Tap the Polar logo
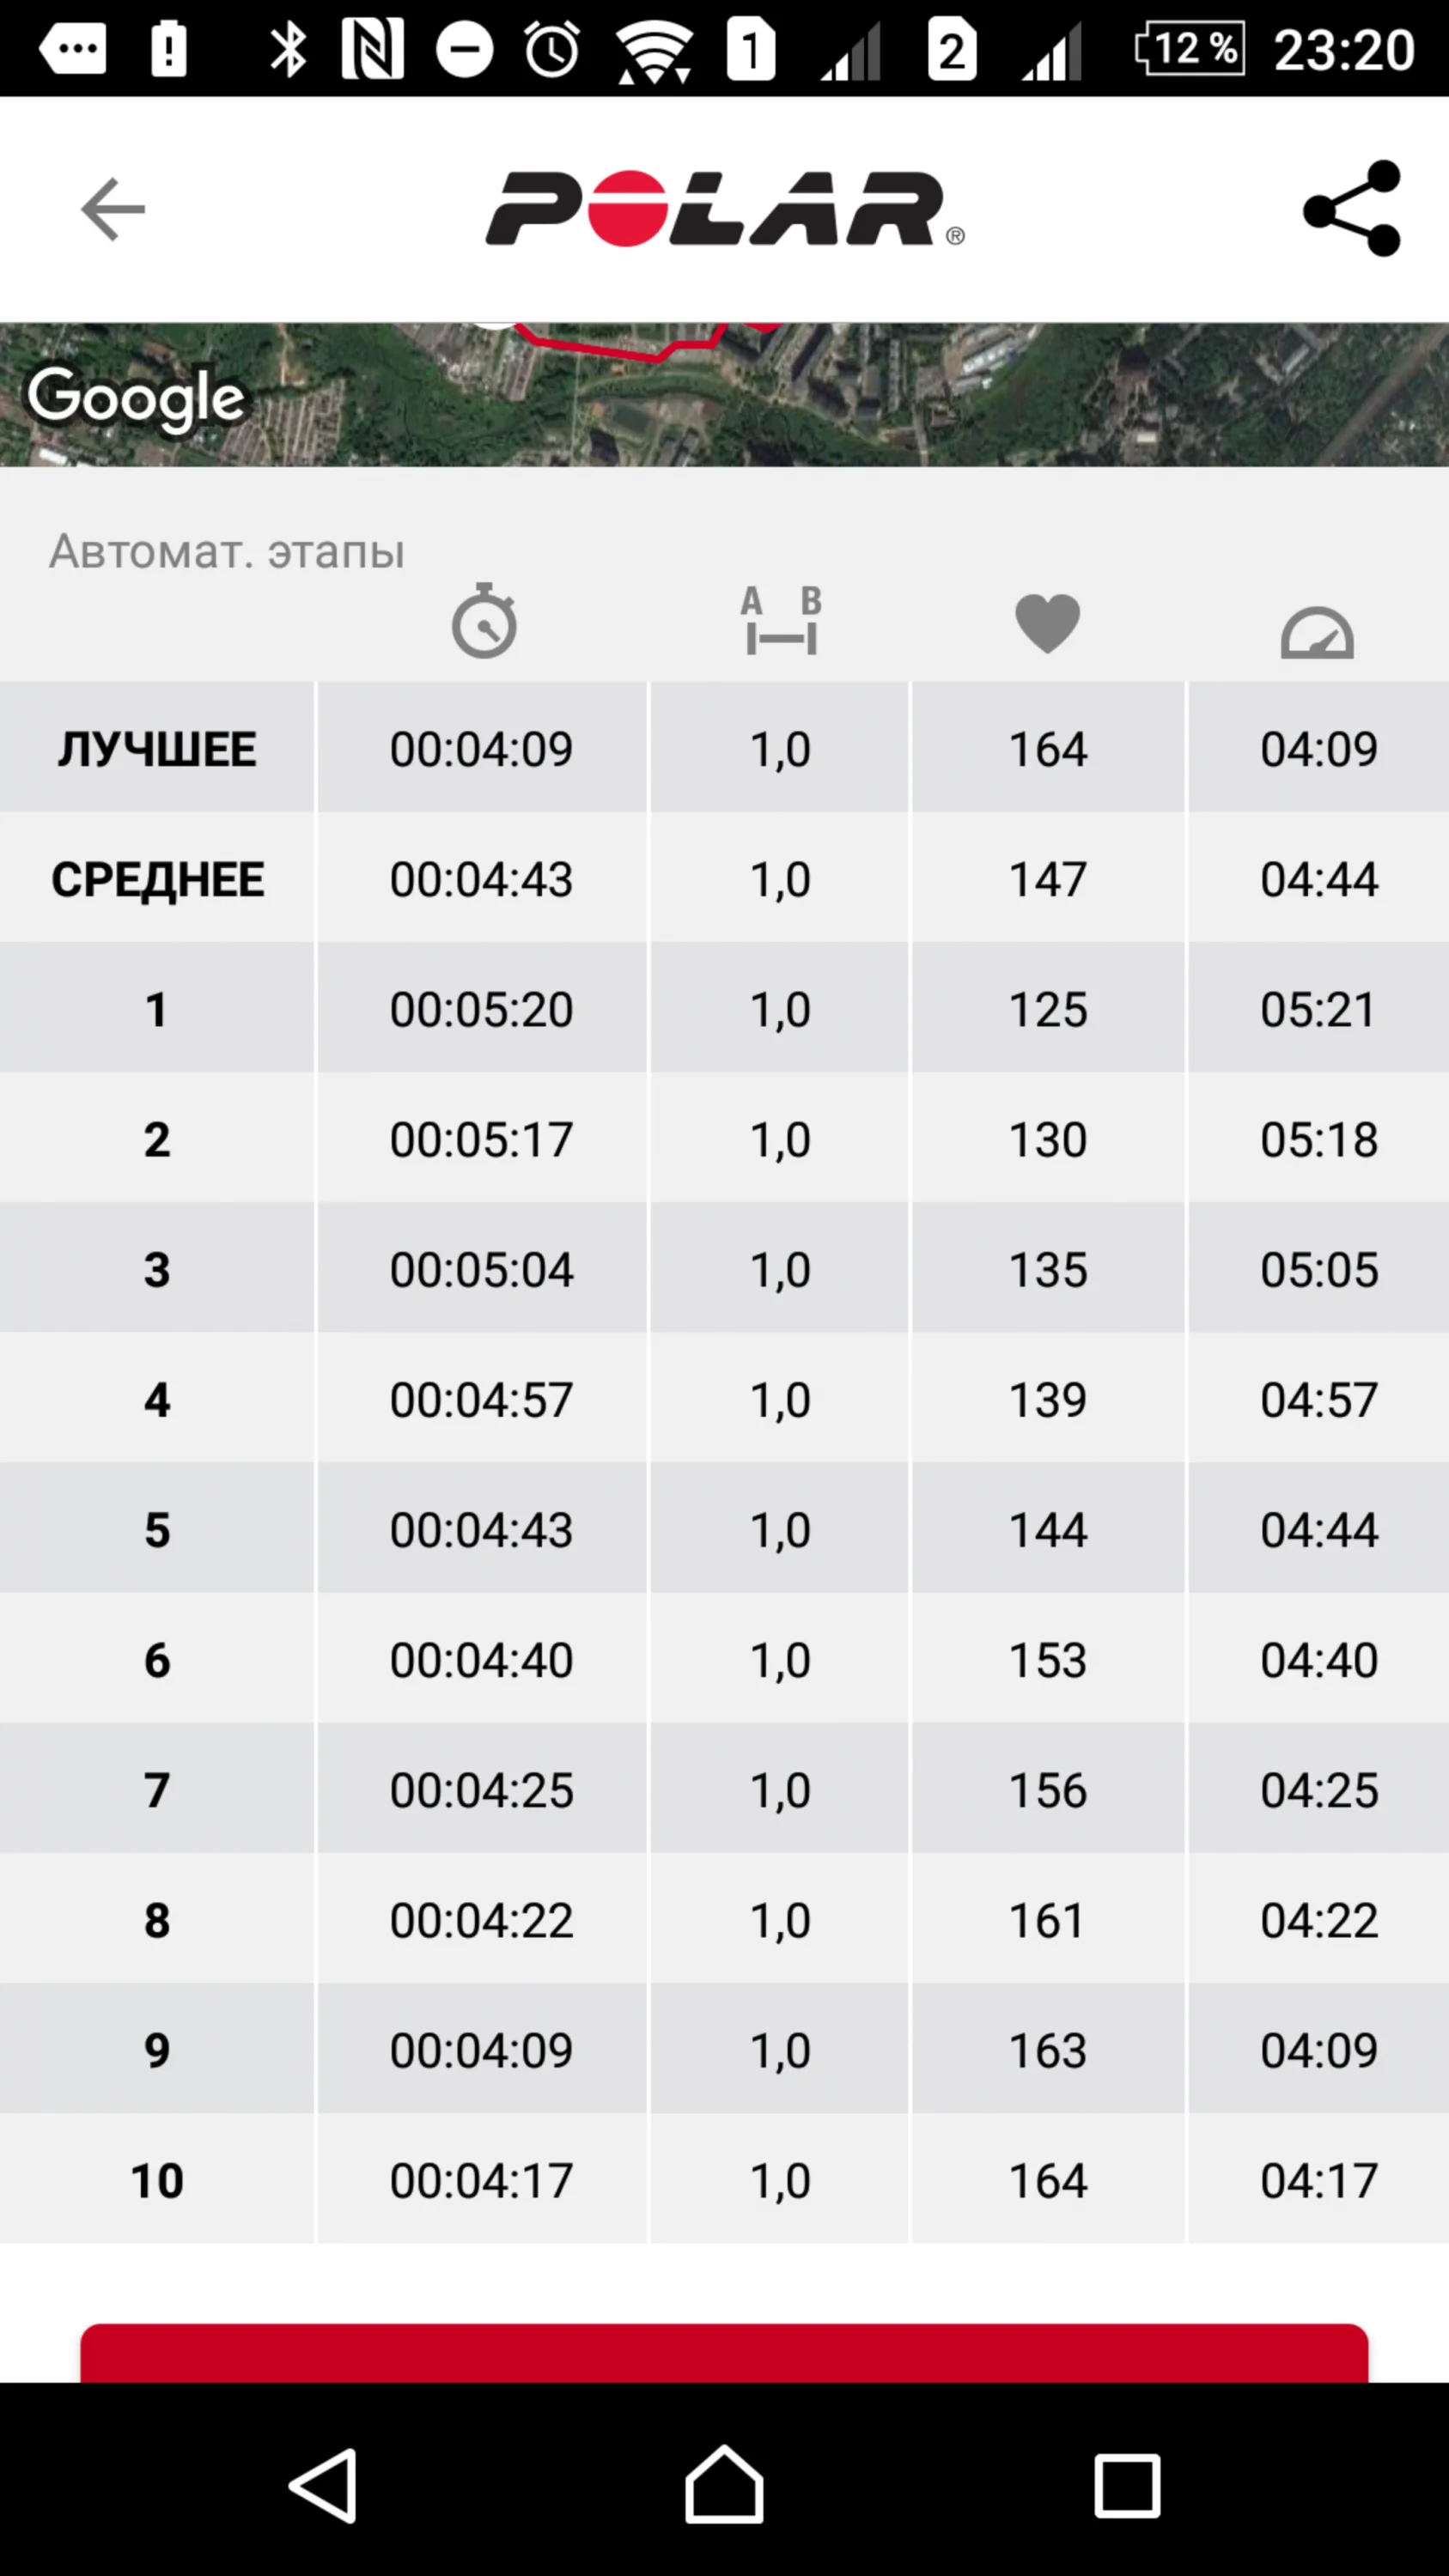The height and width of the screenshot is (2576, 1449). (724, 209)
